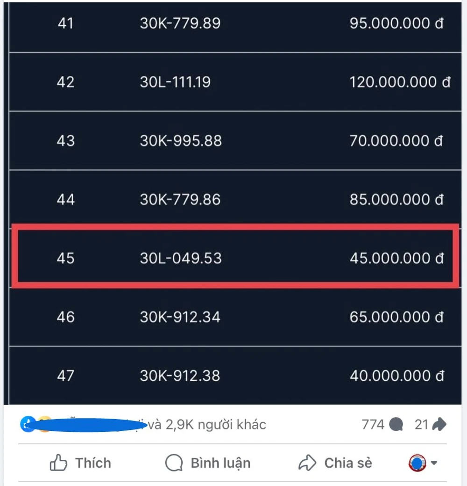Click the 40.000.000 đ price

396,376
